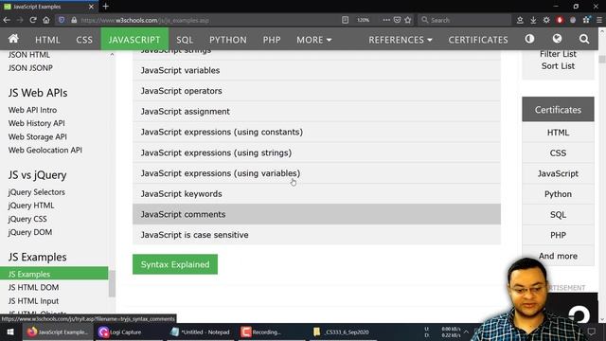The image size is (606, 341).
Task: Expand the REFERENCES dropdown
Action: click(x=400, y=40)
